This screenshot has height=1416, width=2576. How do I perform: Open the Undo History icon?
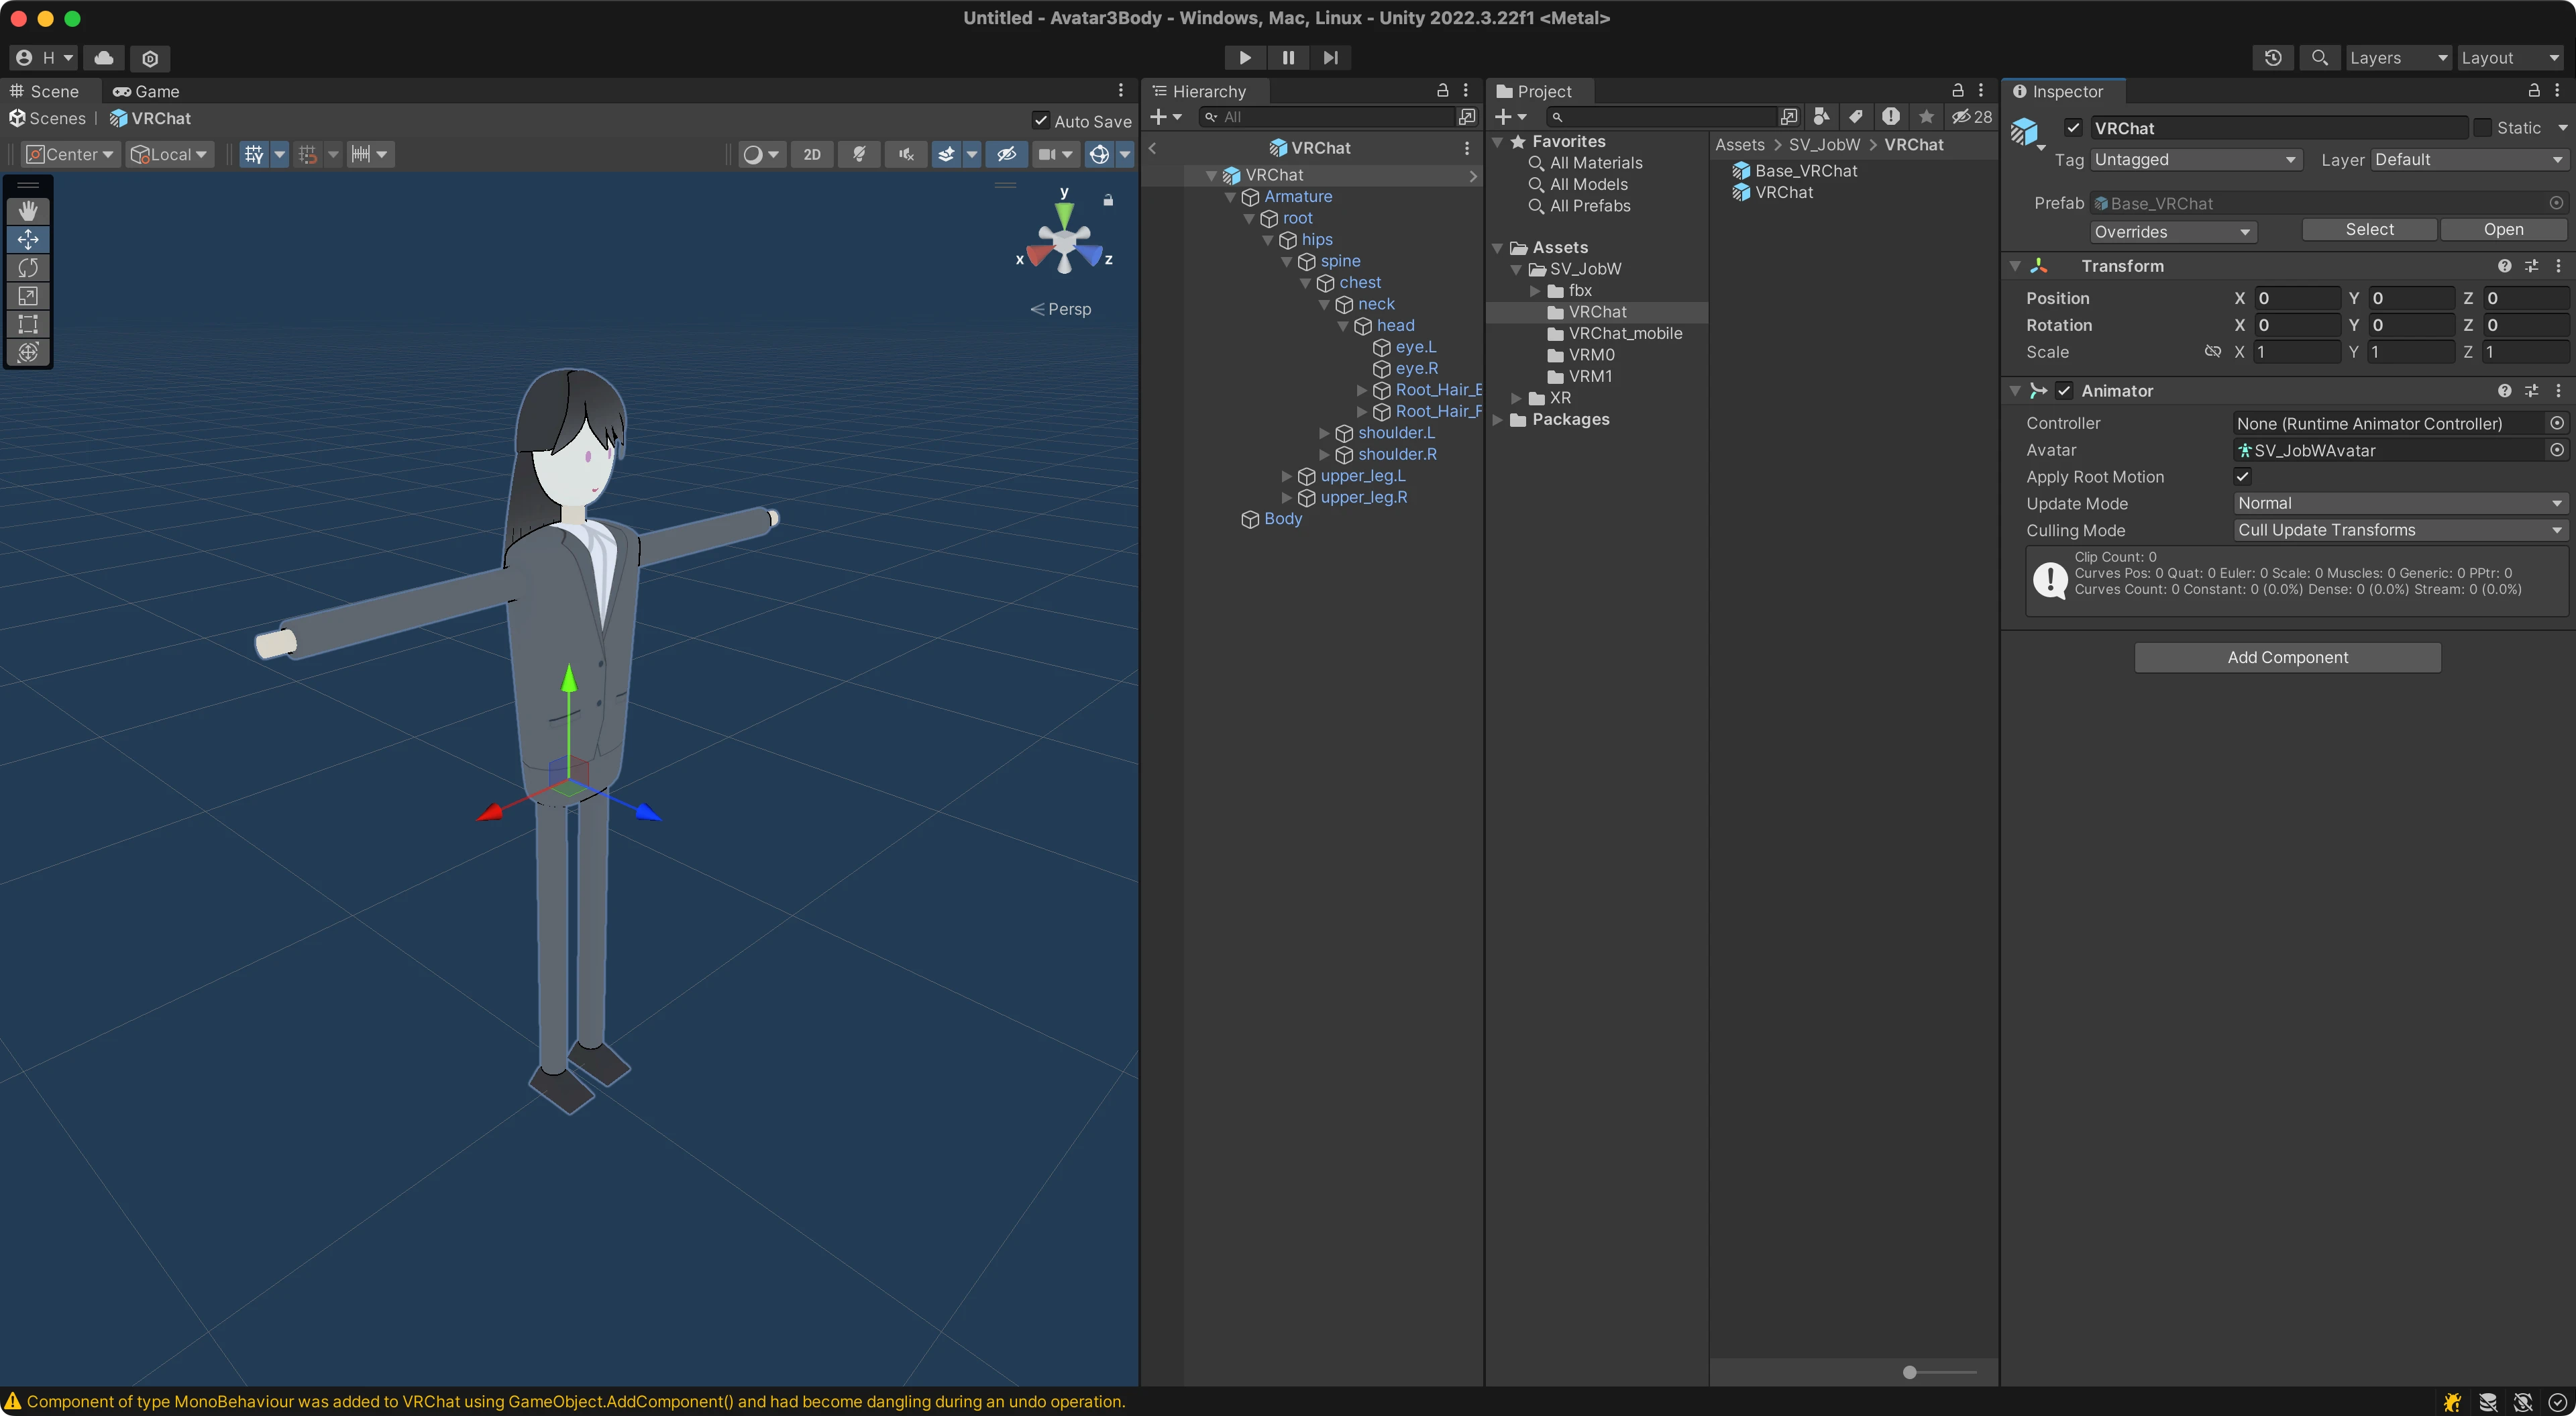[2273, 58]
